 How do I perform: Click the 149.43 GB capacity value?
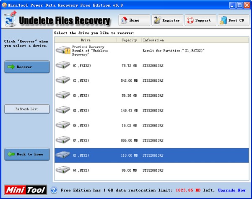pos(129,111)
